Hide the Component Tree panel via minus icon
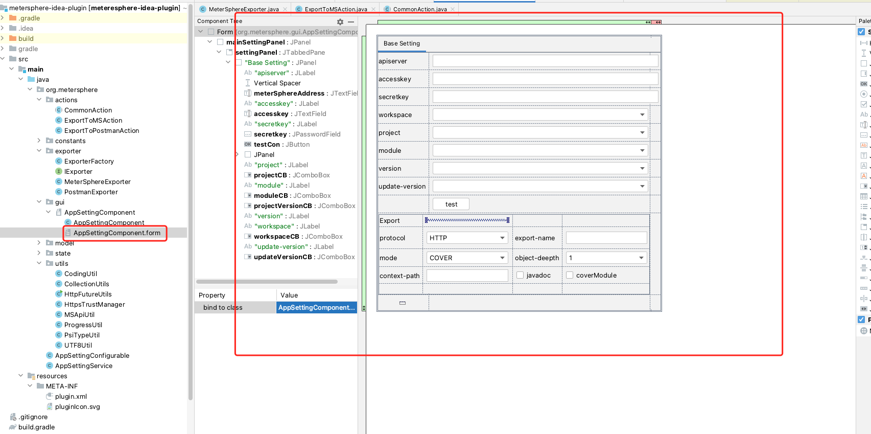Screen dimensions: 871x434 point(351,22)
